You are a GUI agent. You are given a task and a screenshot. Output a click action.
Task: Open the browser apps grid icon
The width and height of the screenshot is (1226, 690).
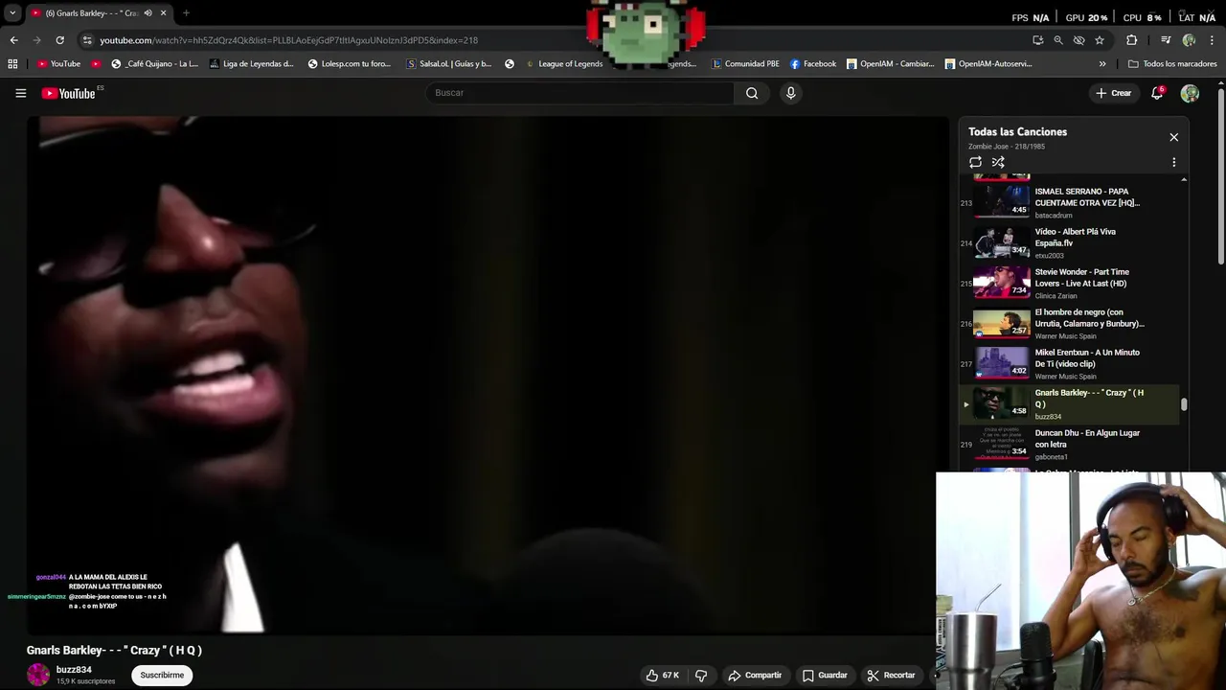tap(12, 64)
